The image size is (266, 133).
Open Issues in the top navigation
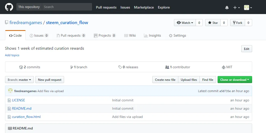click(x=125, y=8)
